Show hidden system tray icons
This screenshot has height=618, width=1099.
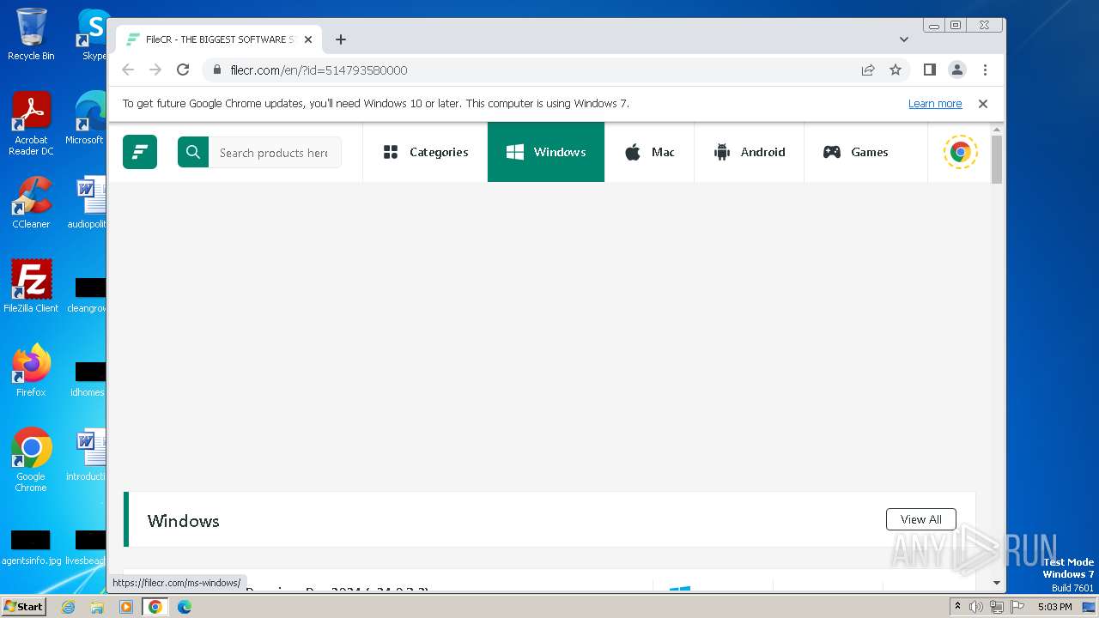point(957,607)
